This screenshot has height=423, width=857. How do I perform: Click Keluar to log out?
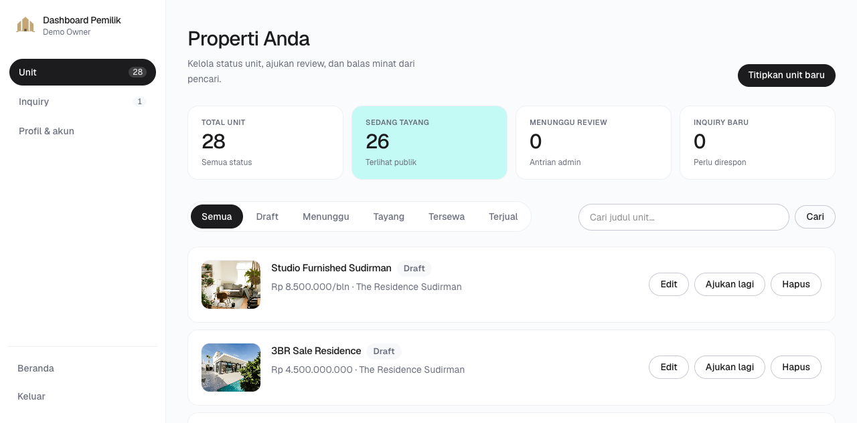[82, 396]
